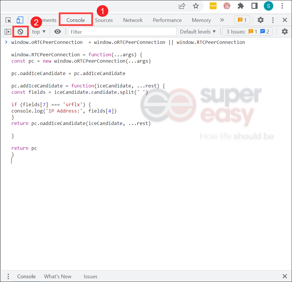Show the console sidebar panel icon
292x282 pixels.
pyautogui.click(x=8, y=32)
